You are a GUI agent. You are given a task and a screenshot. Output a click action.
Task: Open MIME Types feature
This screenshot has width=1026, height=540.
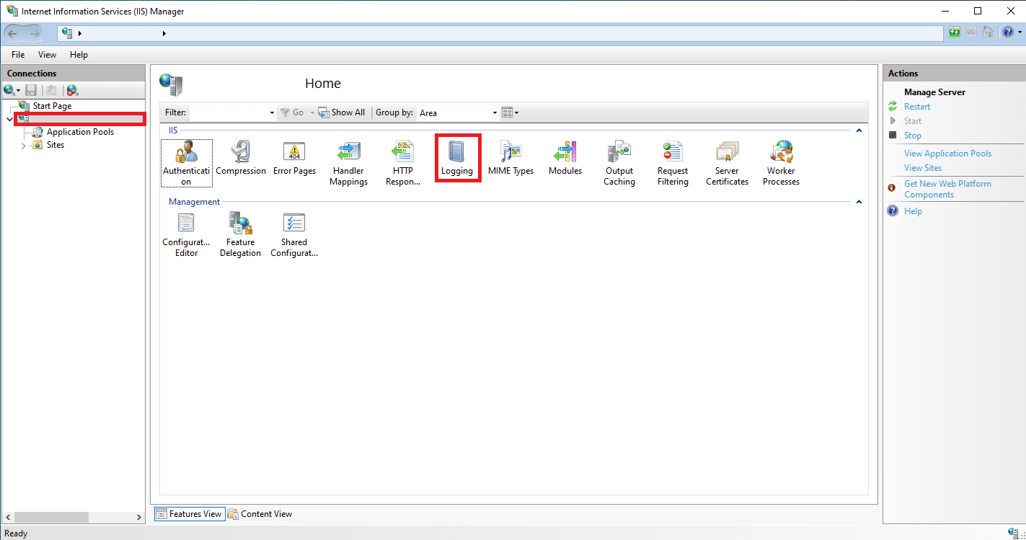coord(510,159)
